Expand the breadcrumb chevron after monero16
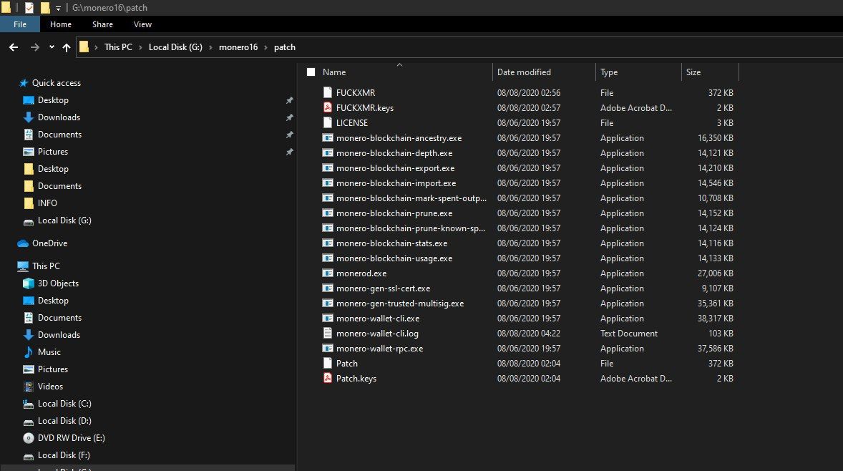 (x=265, y=47)
